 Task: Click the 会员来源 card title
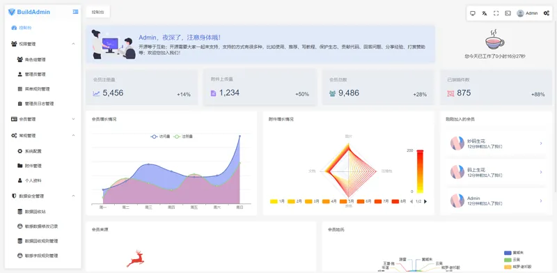click(100, 230)
